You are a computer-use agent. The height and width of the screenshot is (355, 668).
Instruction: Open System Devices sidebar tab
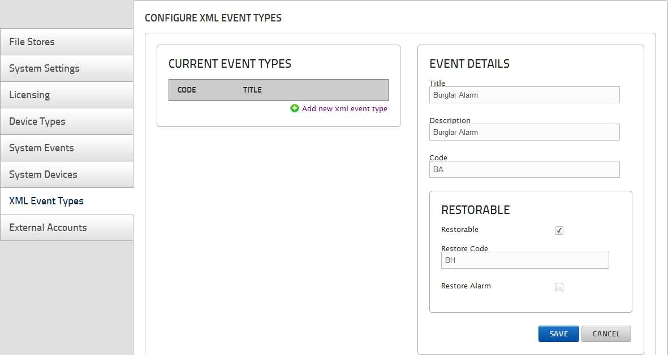pyautogui.click(x=66, y=174)
